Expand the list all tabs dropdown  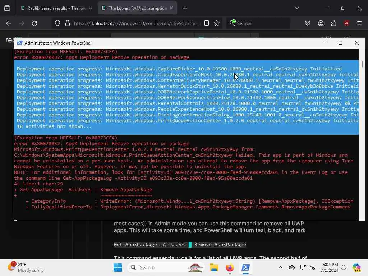pyautogui.click(x=297, y=8)
